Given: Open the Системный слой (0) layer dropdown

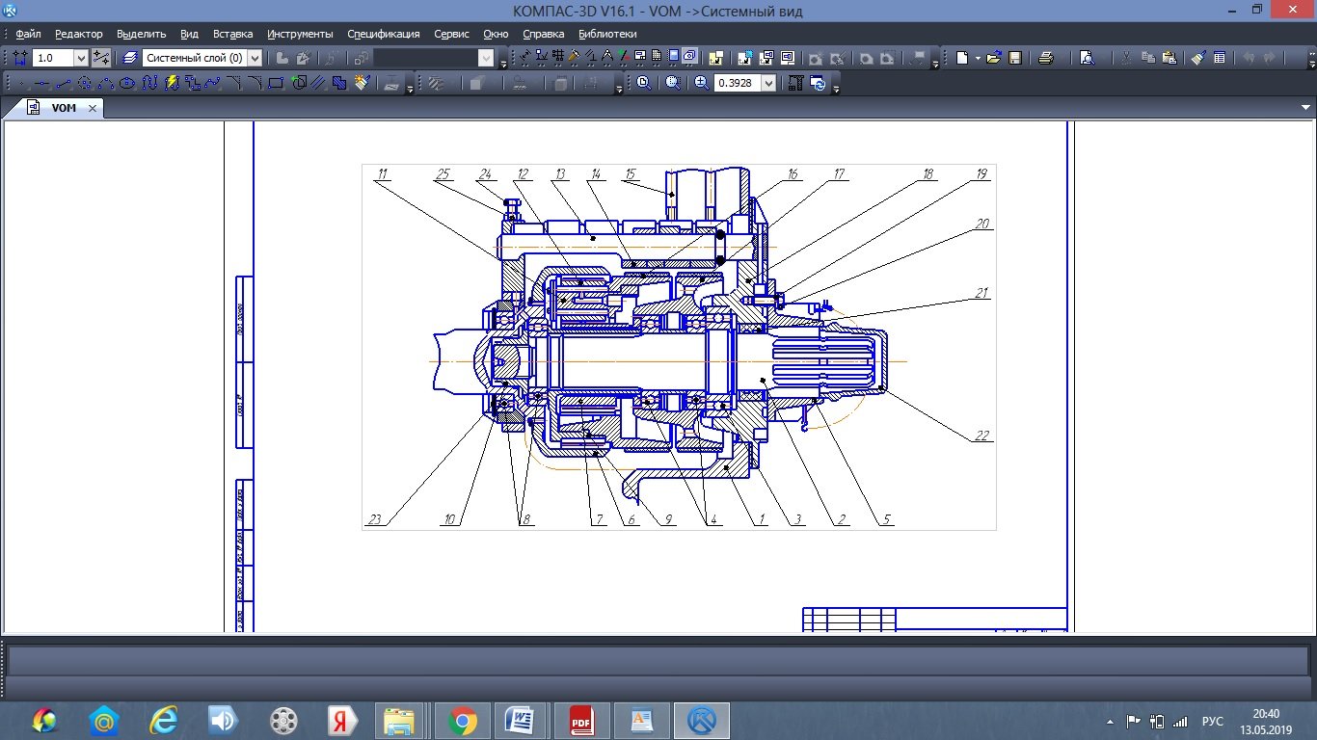Looking at the screenshot, I should pos(255,58).
